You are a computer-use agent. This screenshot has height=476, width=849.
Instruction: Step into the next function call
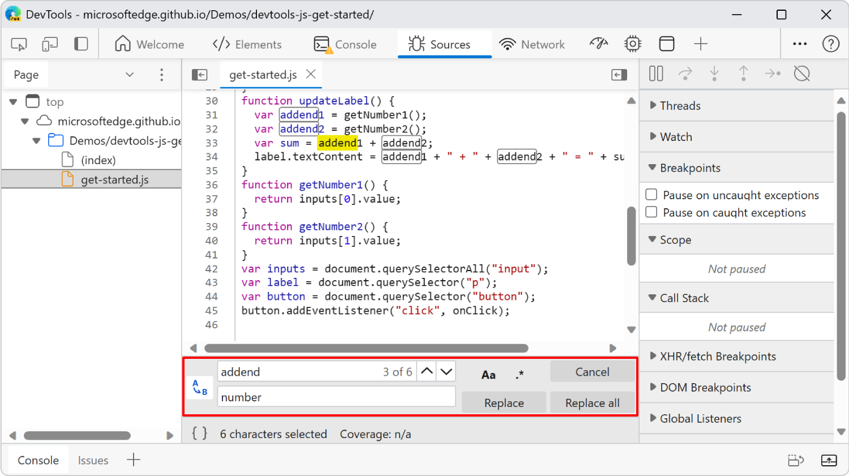tap(714, 74)
